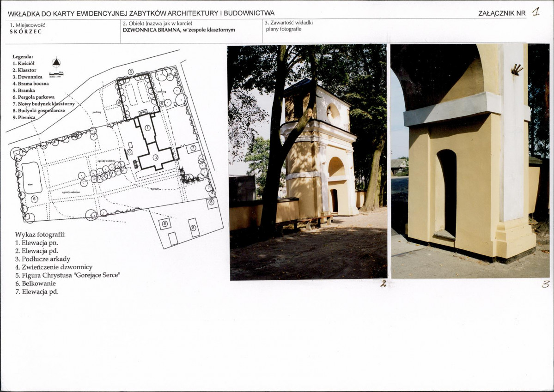Select legend entry '3. Dzwonnica'

(x=27, y=77)
